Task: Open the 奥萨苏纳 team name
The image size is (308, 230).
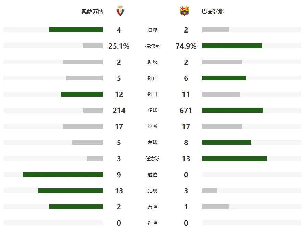Action: (92, 11)
